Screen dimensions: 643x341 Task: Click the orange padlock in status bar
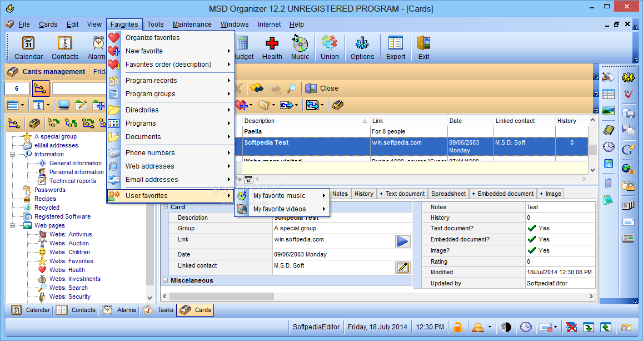click(457, 327)
